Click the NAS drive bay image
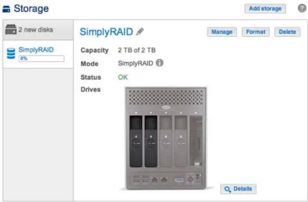308x202 pixels. 166,139
